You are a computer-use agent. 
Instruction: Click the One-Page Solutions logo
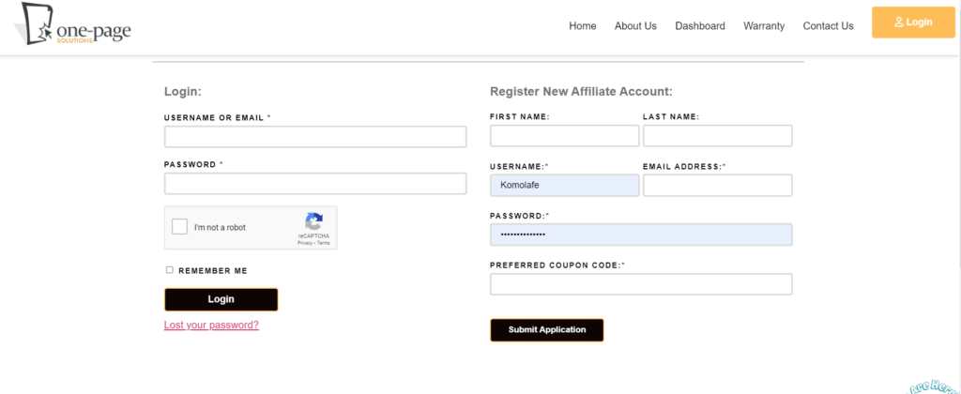click(72, 25)
